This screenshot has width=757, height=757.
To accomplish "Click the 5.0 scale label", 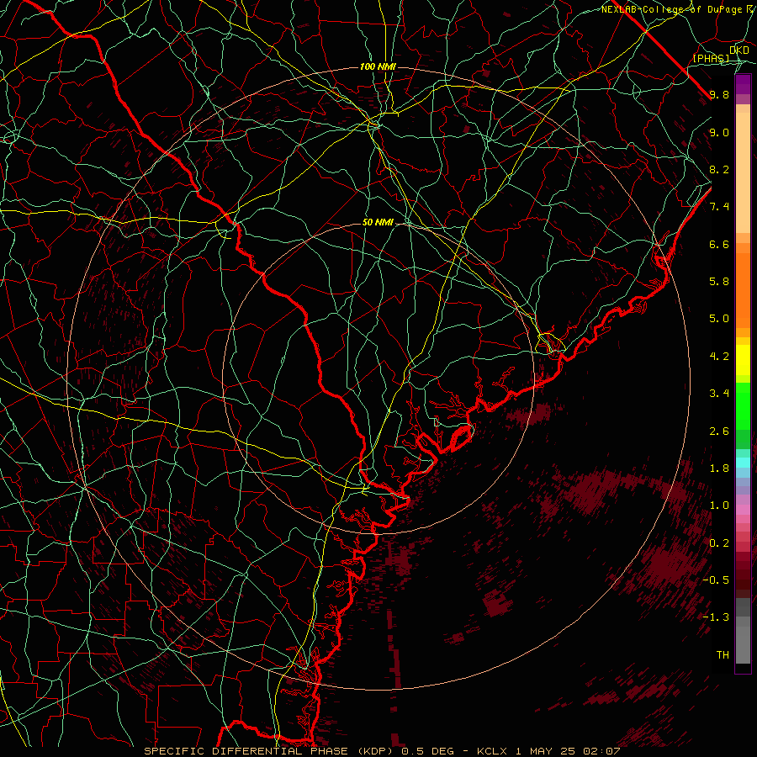I will tap(719, 319).
